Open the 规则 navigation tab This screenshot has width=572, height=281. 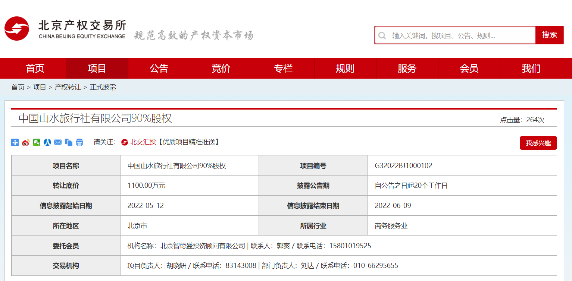click(x=345, y=68)
